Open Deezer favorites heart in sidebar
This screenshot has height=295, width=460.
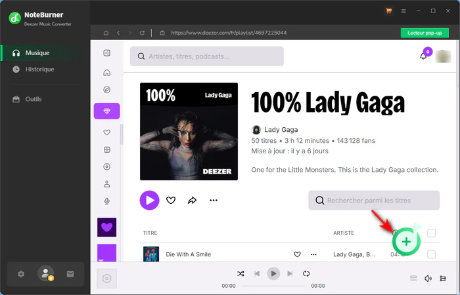coord(106,132)
